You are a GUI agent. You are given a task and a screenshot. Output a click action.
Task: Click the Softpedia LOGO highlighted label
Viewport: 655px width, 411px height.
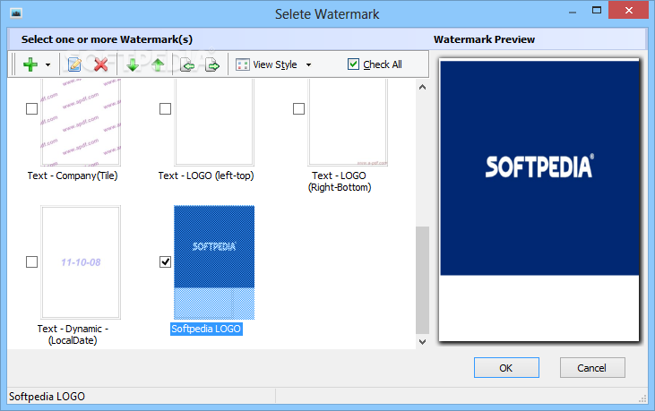[206, 329]
